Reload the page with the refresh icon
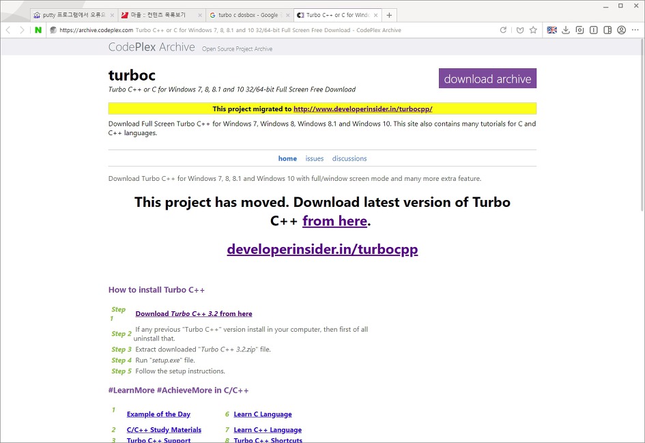Screen dimensions: 645x443 tap(503, 30)
